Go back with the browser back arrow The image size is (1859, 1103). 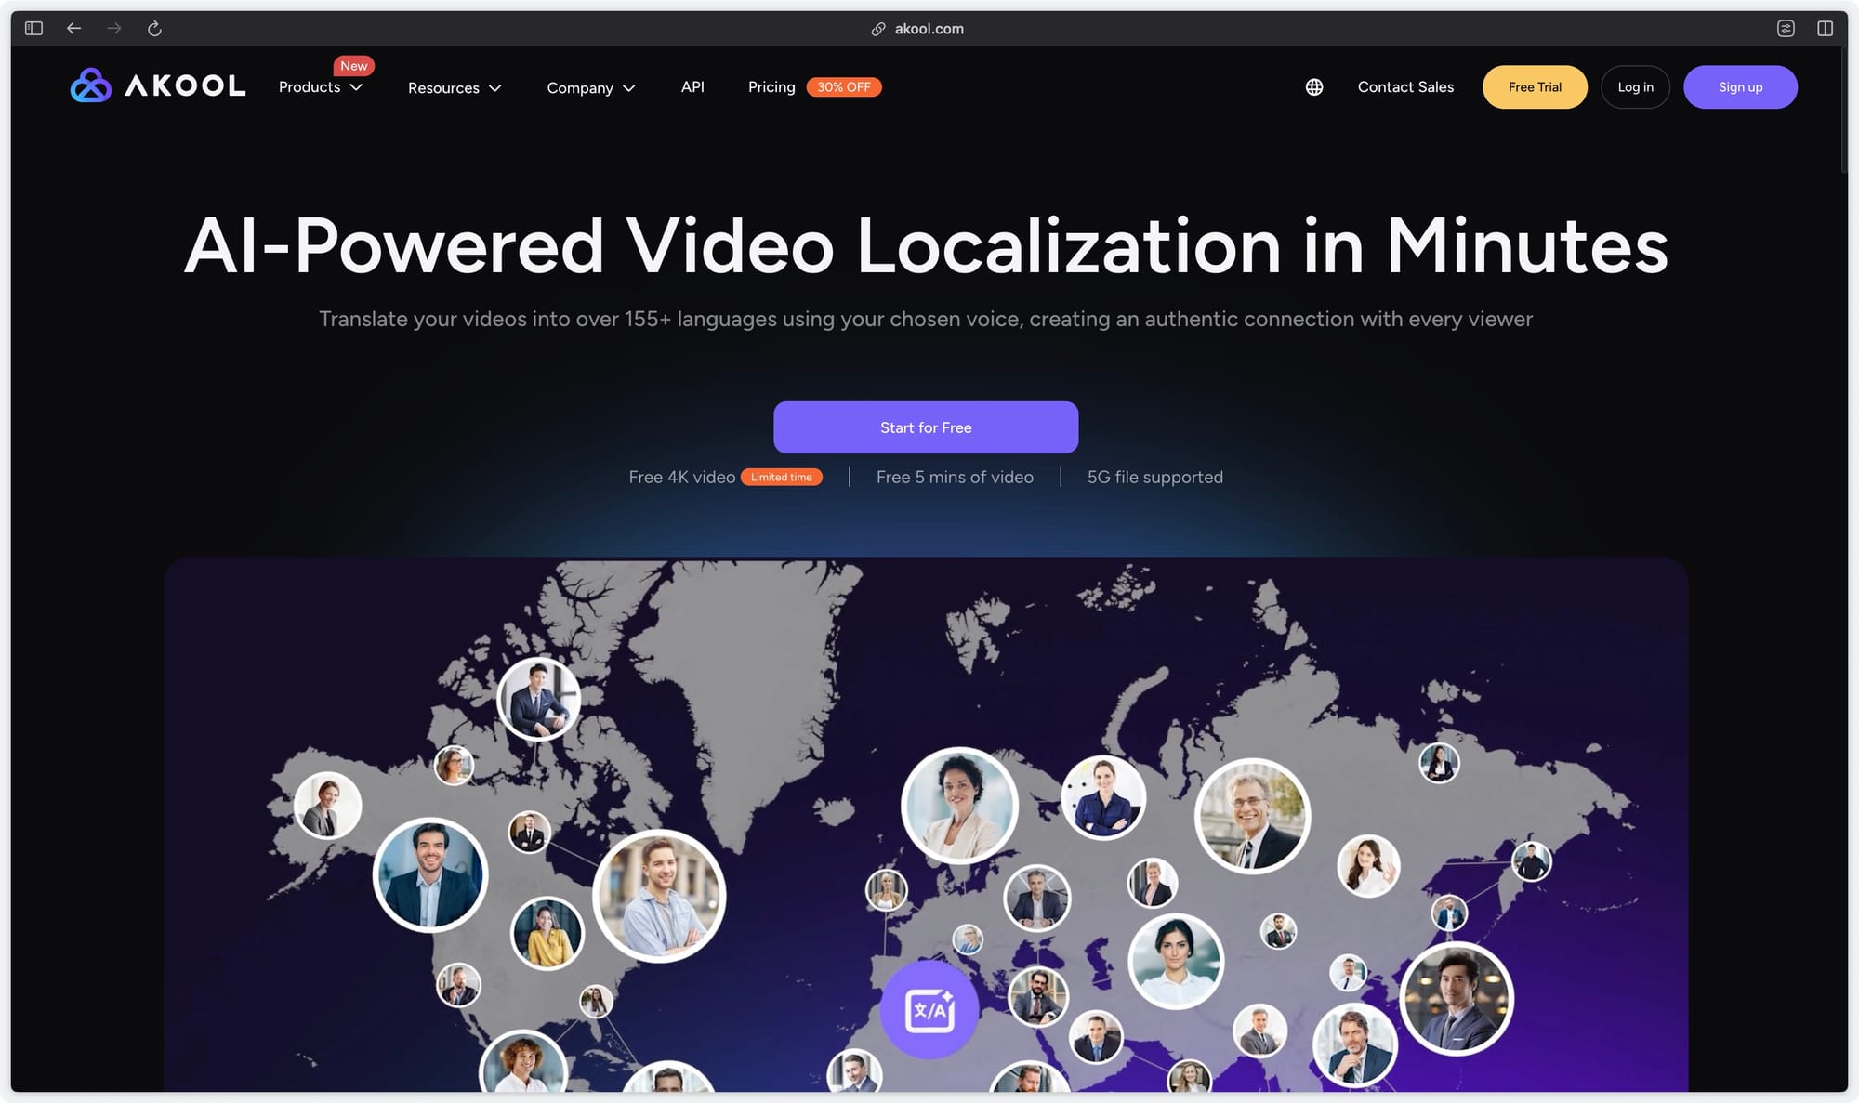point(74,29)
